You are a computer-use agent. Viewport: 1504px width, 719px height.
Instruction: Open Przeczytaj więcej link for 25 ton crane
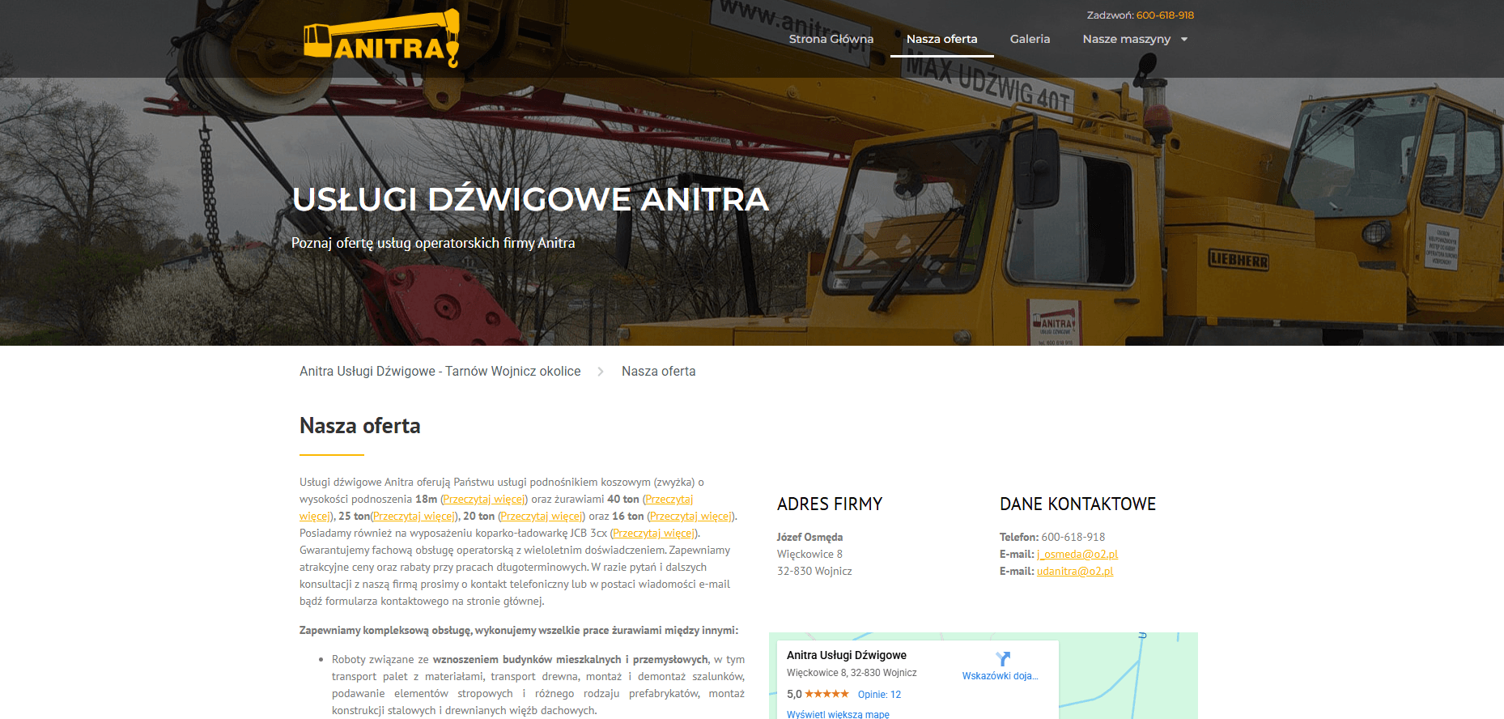coord(414,516)
